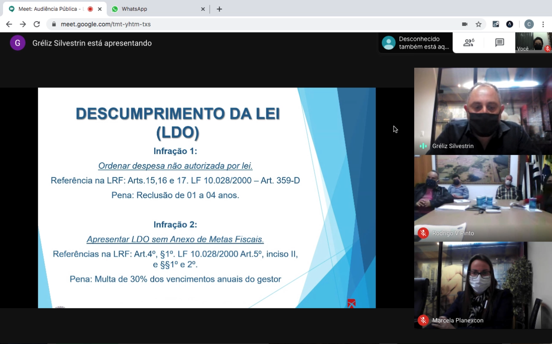Open the Chrome three-dot menu

tap(543, 24)
